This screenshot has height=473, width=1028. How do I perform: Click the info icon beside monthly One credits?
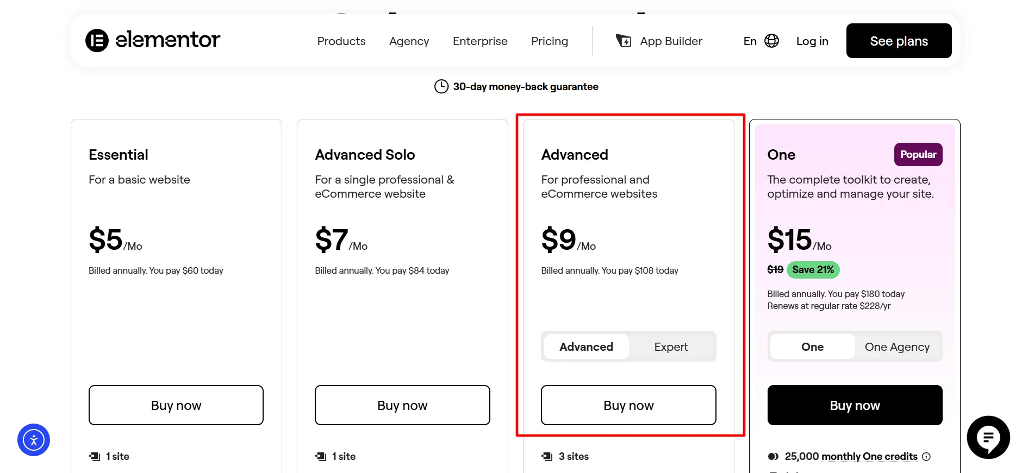926,457
